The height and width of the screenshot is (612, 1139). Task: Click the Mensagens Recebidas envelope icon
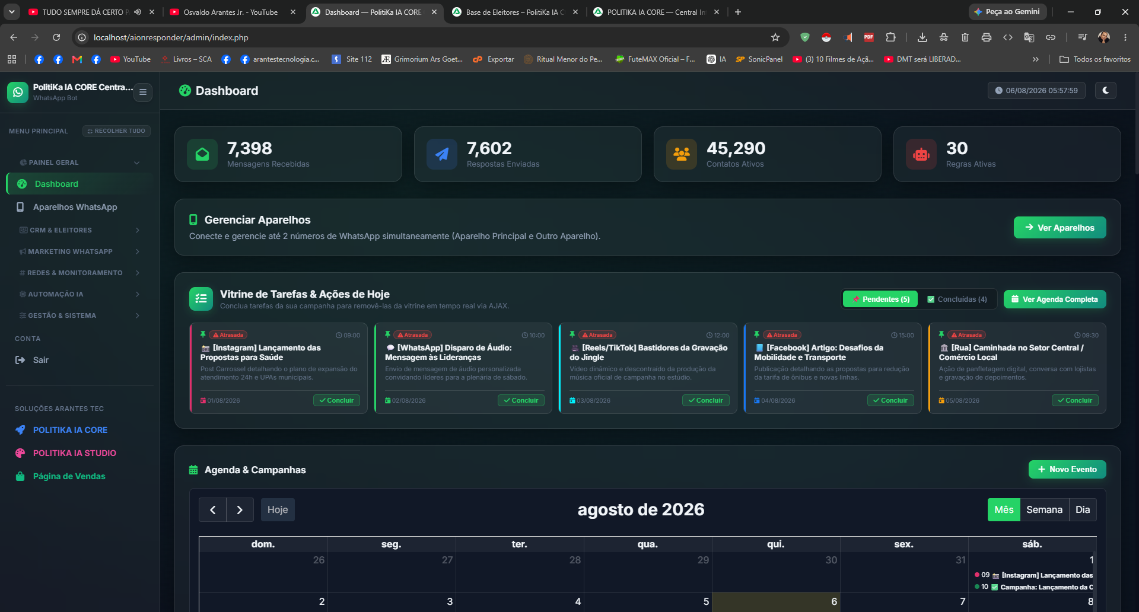(x=202, y=154)
